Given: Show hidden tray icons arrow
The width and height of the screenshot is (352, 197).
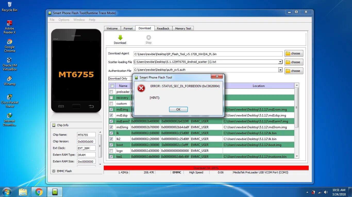Looking at the screenshot, I should (x=307, y=192).
